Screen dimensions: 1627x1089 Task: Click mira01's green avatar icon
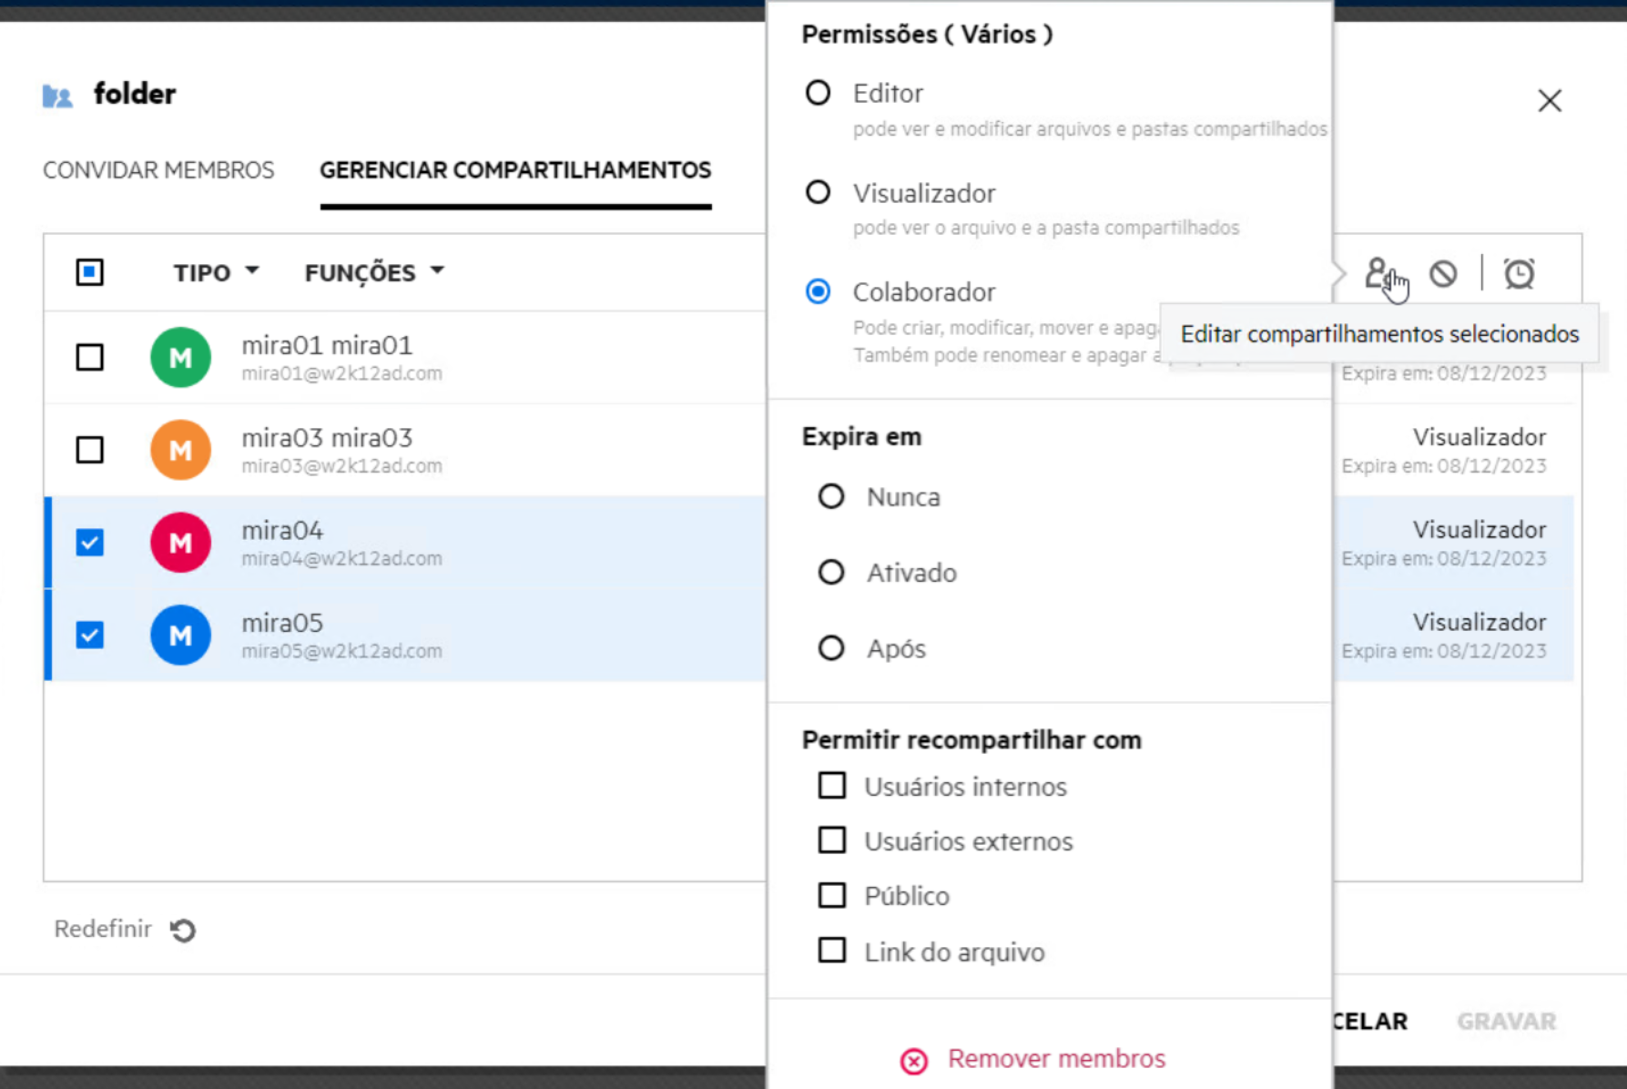tap(180, 357)
